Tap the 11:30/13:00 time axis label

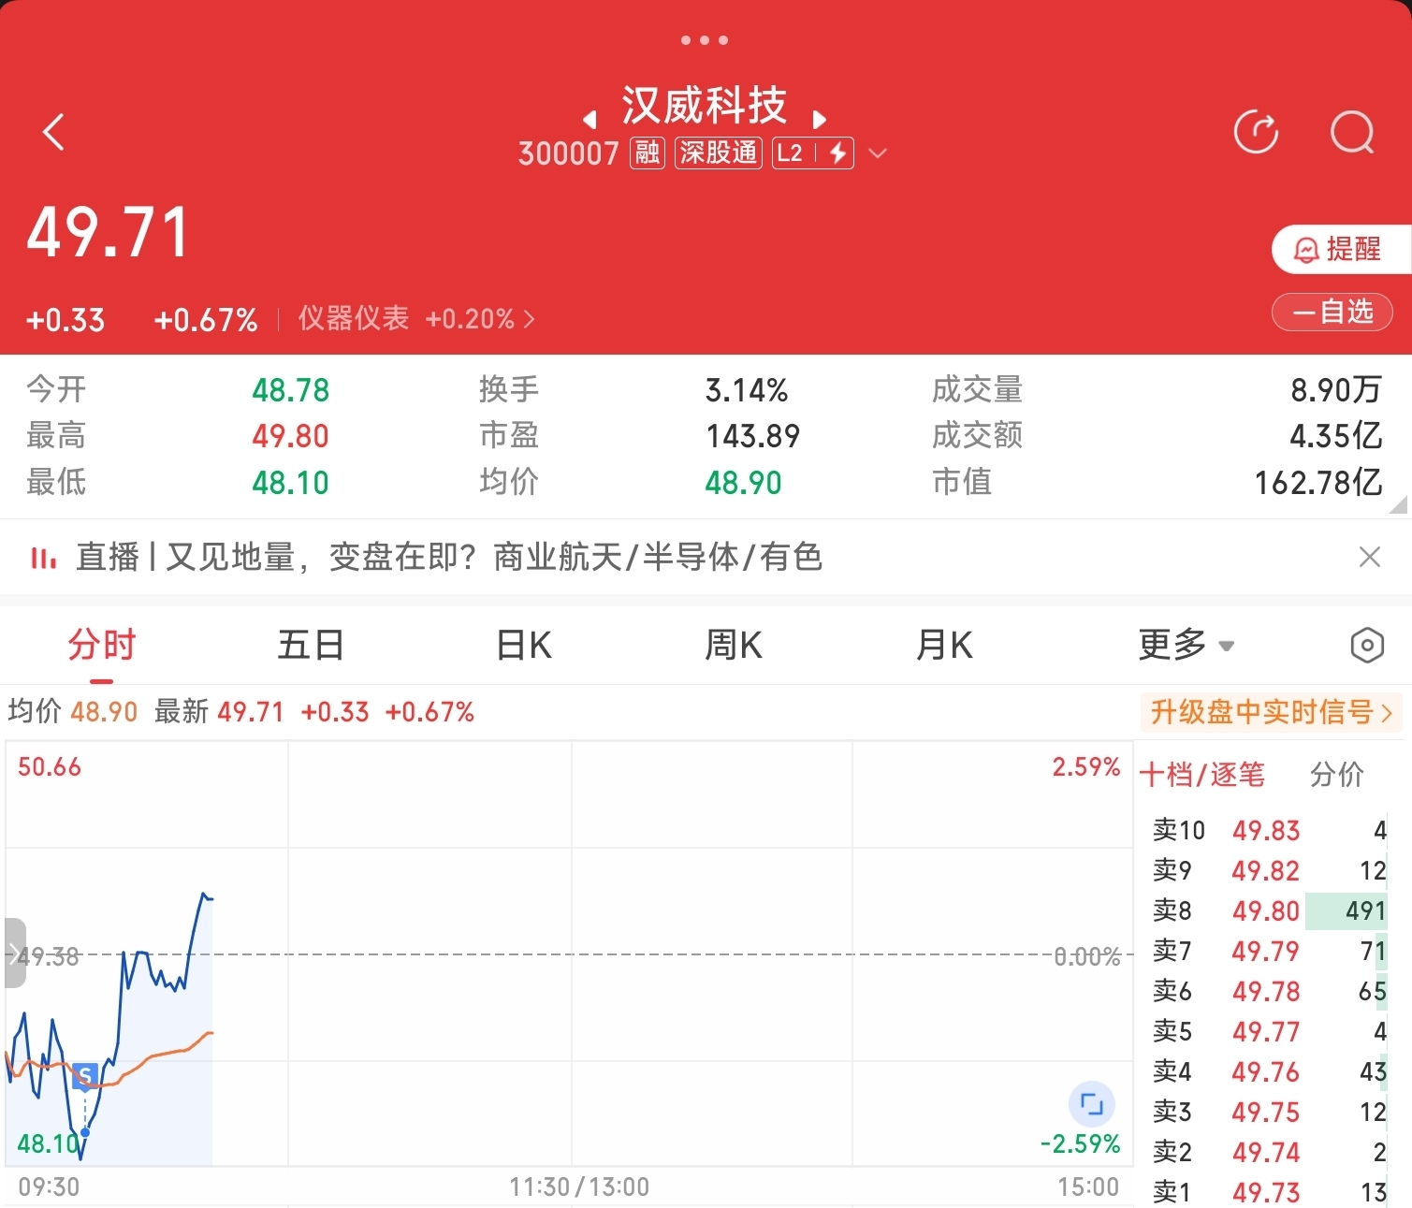pos(579,1187)
